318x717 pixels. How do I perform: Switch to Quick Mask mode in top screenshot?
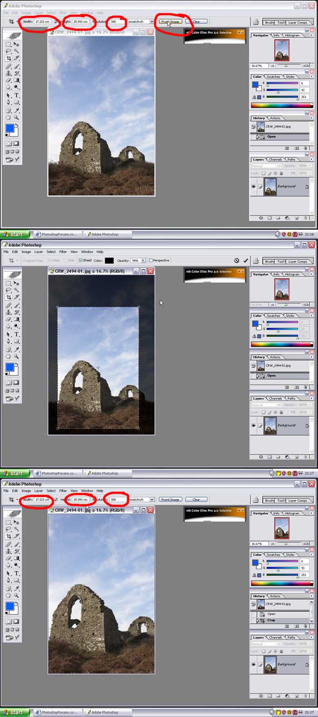(x=16, y=144)
